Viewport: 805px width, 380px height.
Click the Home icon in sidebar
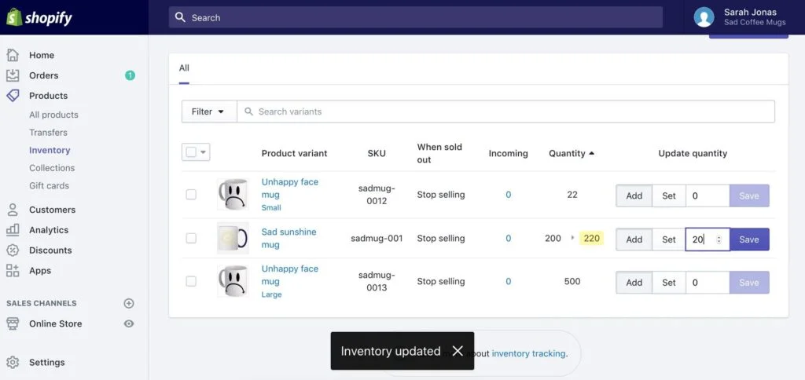coord(13,55)
